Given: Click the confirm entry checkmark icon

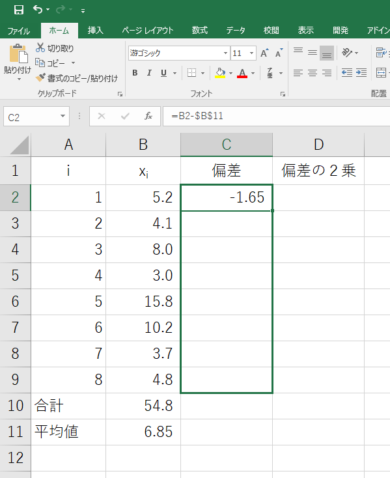Looking at the screenshot, I should (125, 116).
